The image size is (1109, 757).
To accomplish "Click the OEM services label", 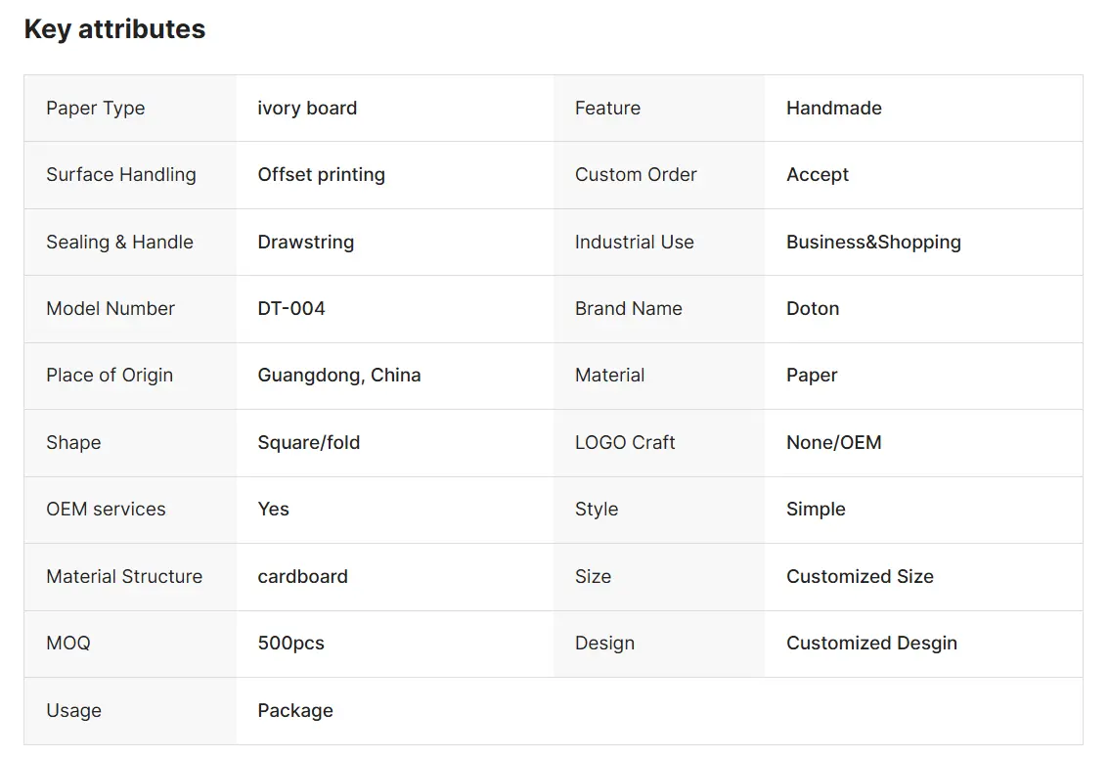I will pyautogui.click(x=106, y=510).
